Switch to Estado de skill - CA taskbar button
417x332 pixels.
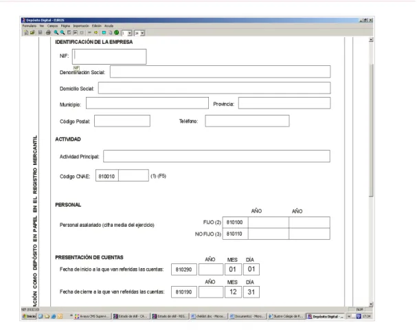coord(131,316)
